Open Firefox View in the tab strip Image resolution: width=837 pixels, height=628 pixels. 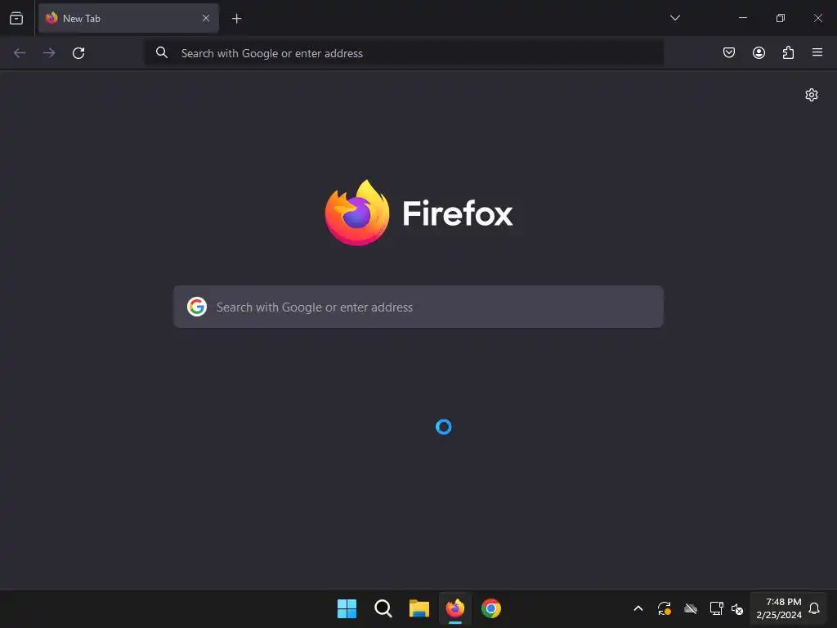point(16,18)
